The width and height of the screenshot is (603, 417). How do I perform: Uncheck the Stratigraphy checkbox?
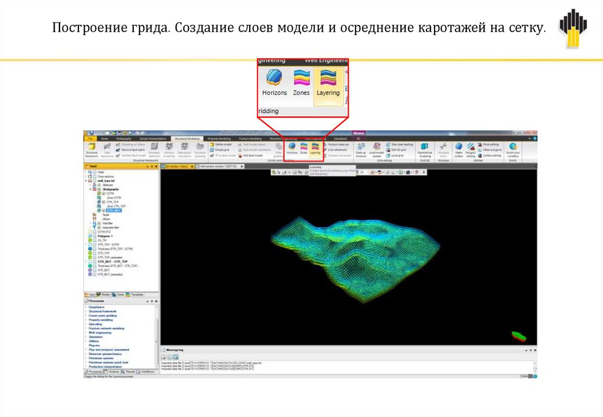[x=99, y=189]
